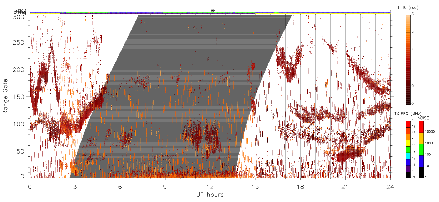This screenshot has height=202, width=439.
Task: Click the '12' tick on UT hours axis
Action: (210, 186)
